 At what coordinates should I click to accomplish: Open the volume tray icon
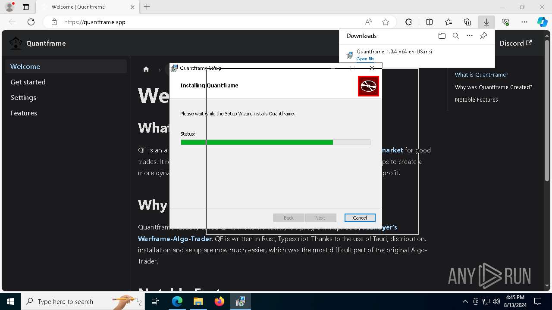point(496,302)
